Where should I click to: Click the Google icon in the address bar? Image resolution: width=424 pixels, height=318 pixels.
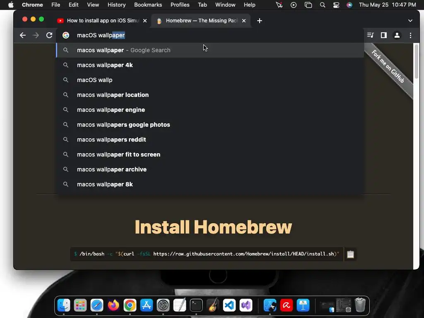pos(66,35)
